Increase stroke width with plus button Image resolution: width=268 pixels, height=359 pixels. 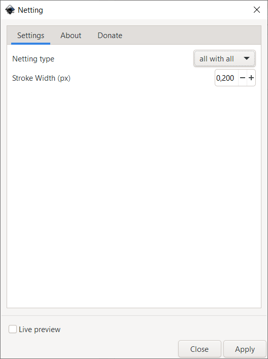click(251, 78)
